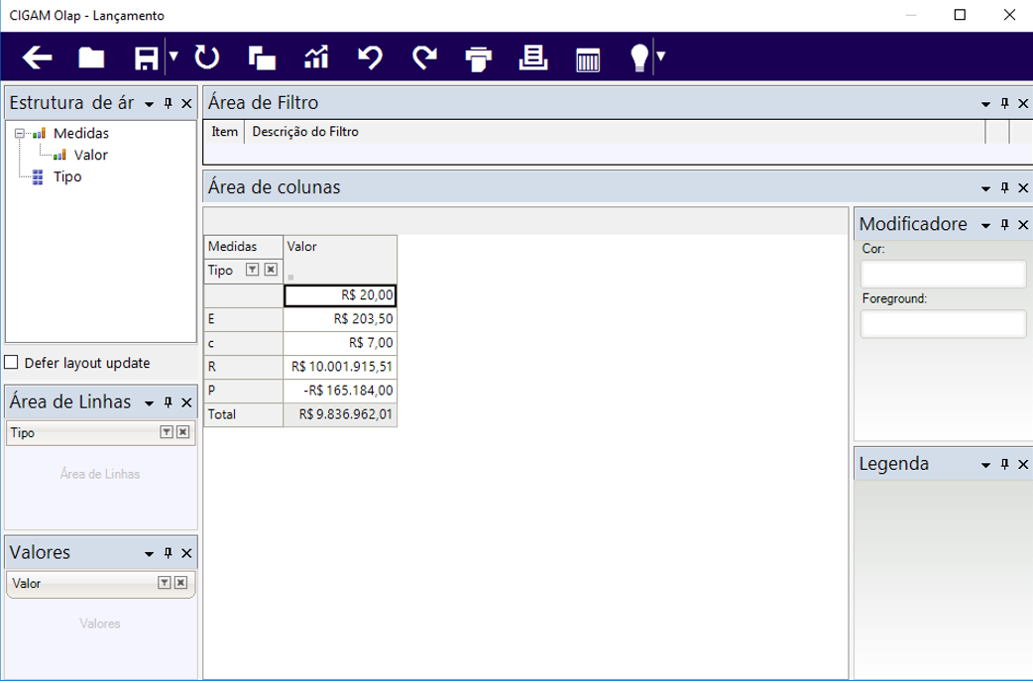Open the light bulb dropdown arrow
The width and height of the screenshot is (1033, 683).
661,57
